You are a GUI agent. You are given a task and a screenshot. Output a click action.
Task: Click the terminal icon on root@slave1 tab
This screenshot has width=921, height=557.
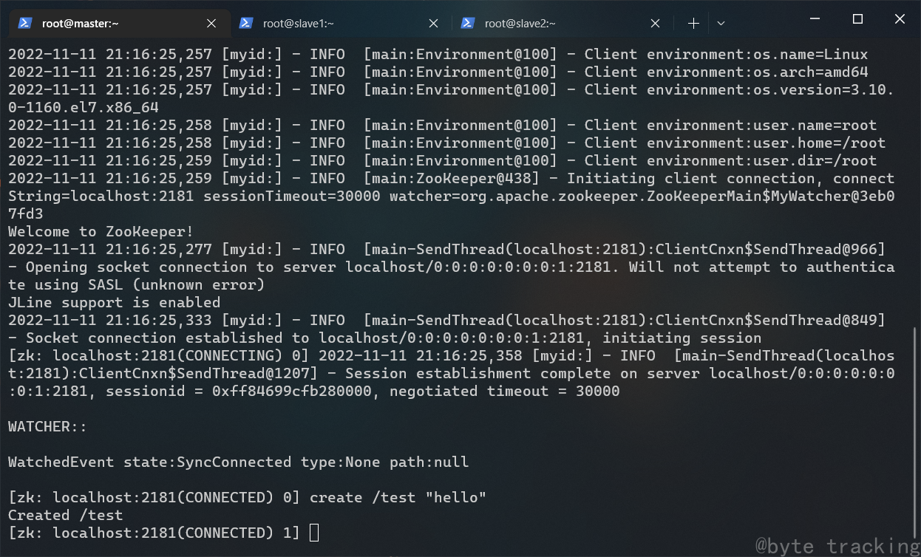[246, 23]
